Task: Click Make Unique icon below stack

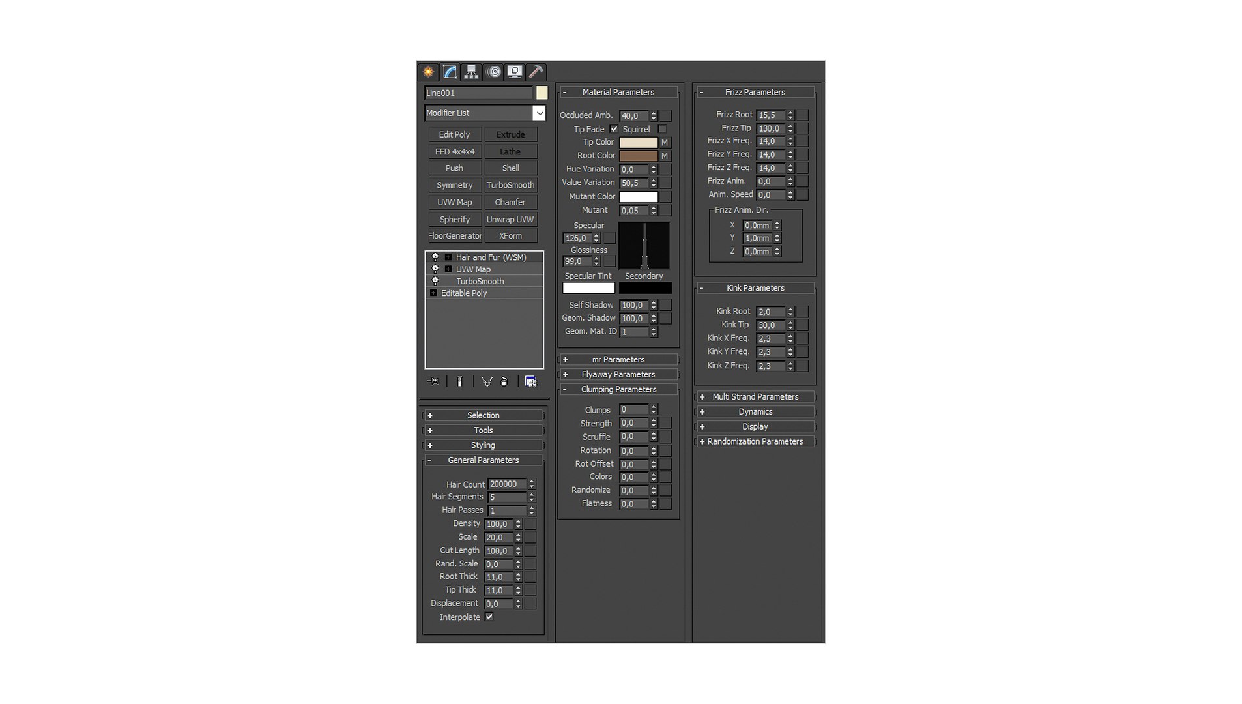Action: point(486,381)
